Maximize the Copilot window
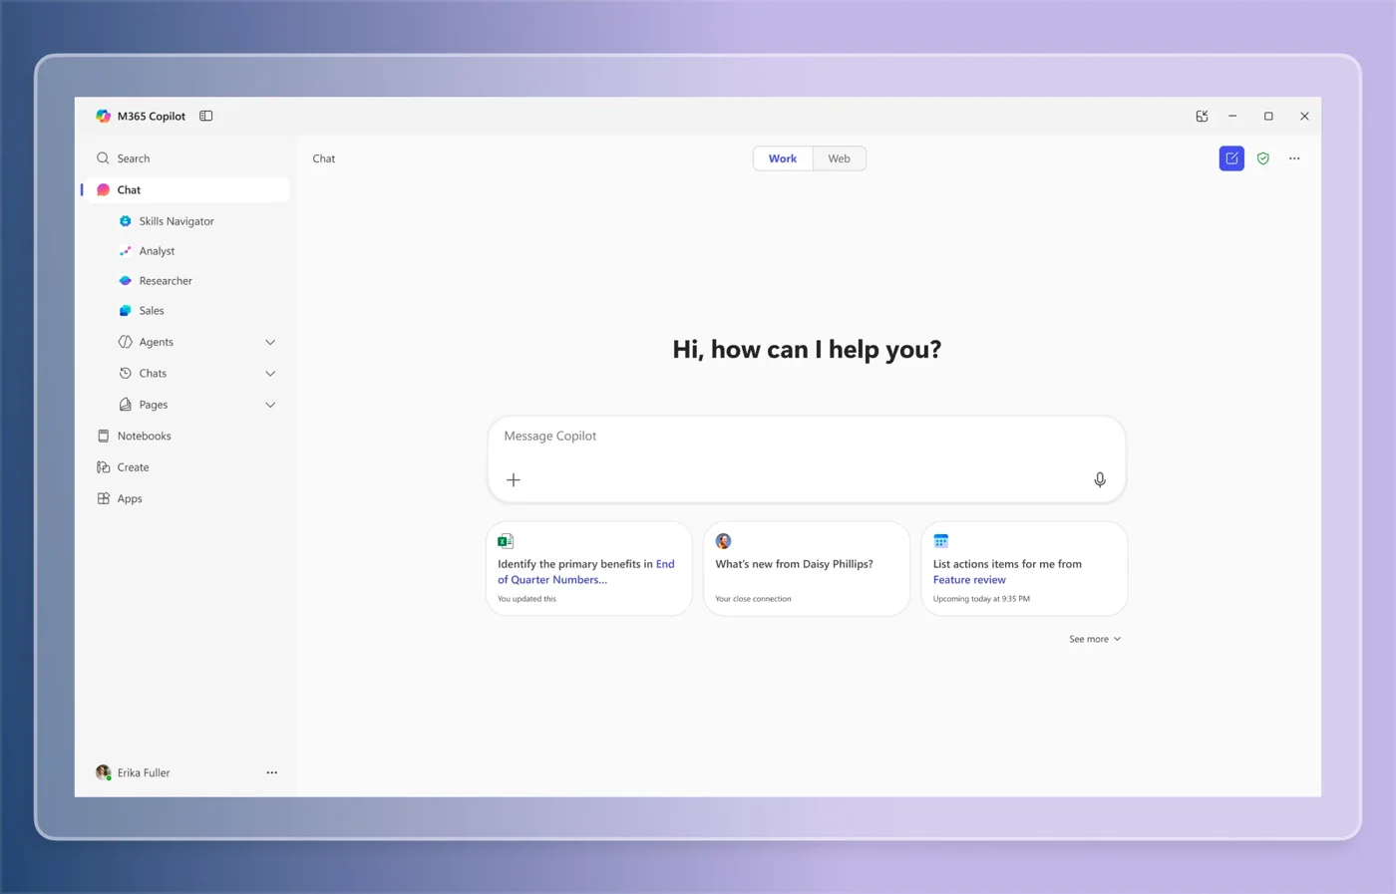This screenshot has width=1396, height=894. click(1268, 116)
